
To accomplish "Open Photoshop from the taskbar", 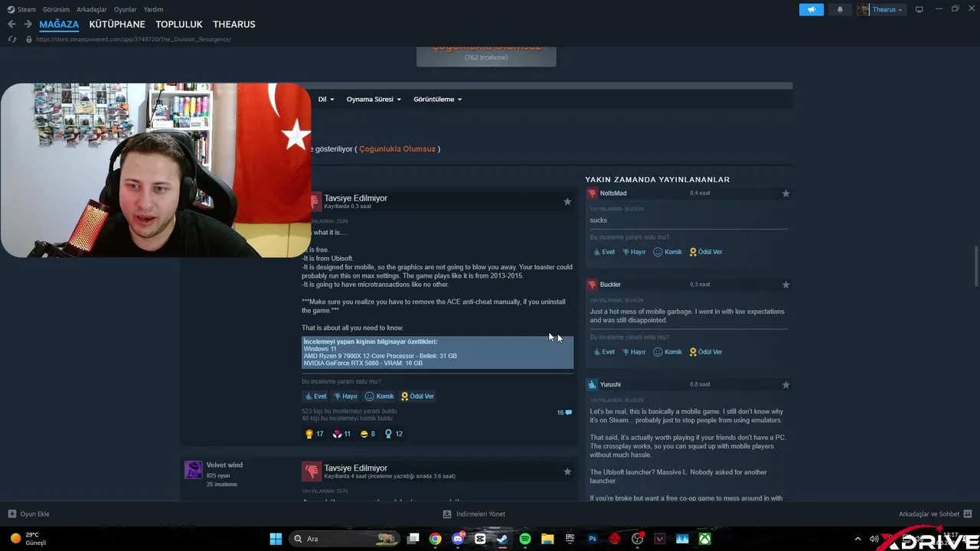I will click(x=593, y=539).
